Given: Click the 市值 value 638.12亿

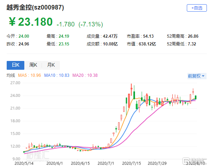Looking at the screenshot, I should click(147, 44).
